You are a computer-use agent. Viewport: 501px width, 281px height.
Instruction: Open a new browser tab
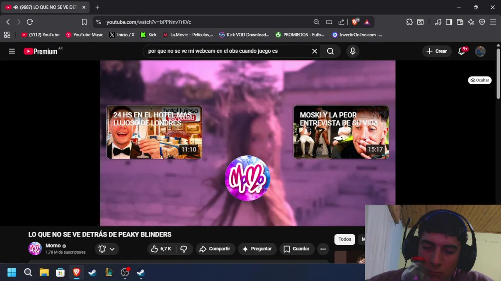tap(97, 7)
